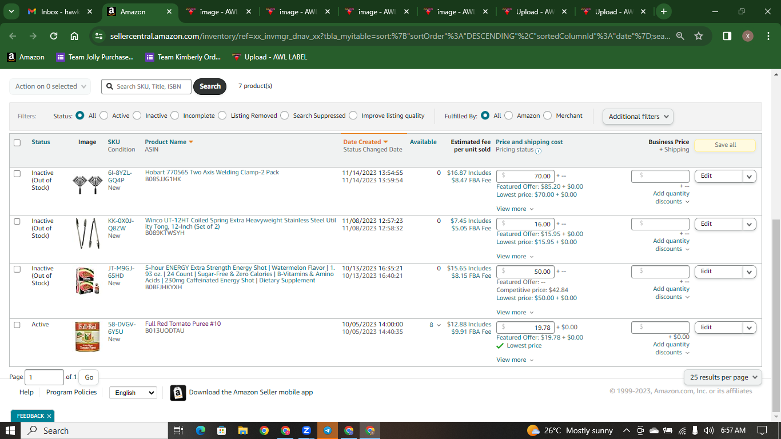Expand View more for Winco Tong pricing
Viewport: 781px width, 439px height.
[x=515, y=257]
